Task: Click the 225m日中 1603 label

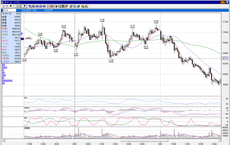Action: (x=29, y=10)
